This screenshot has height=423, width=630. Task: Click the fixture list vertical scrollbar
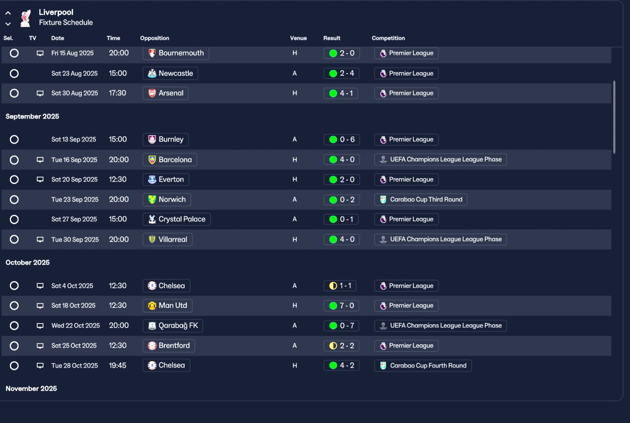click(x=614, y=117)
